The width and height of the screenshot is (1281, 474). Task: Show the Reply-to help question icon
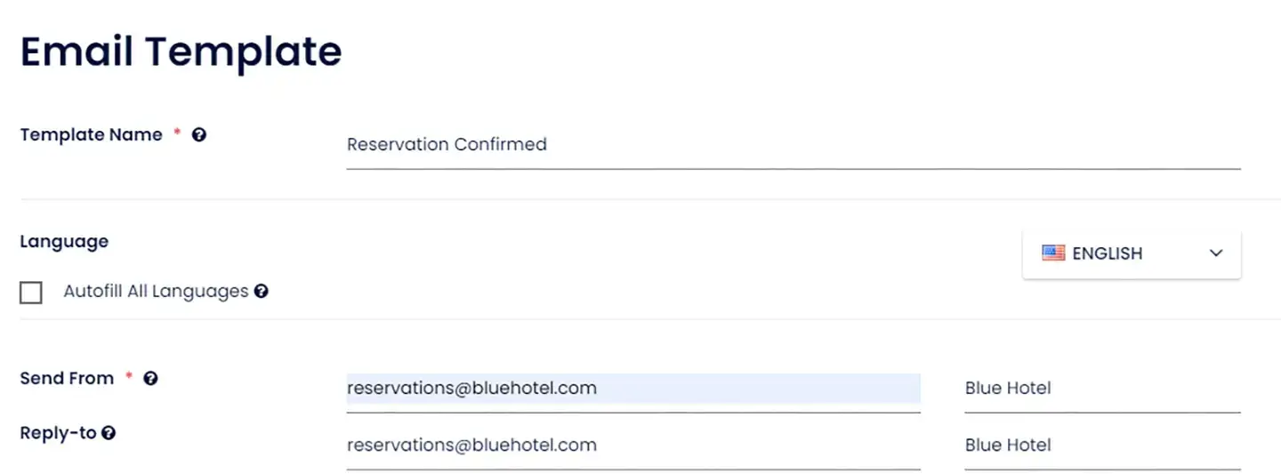(109, 434)
